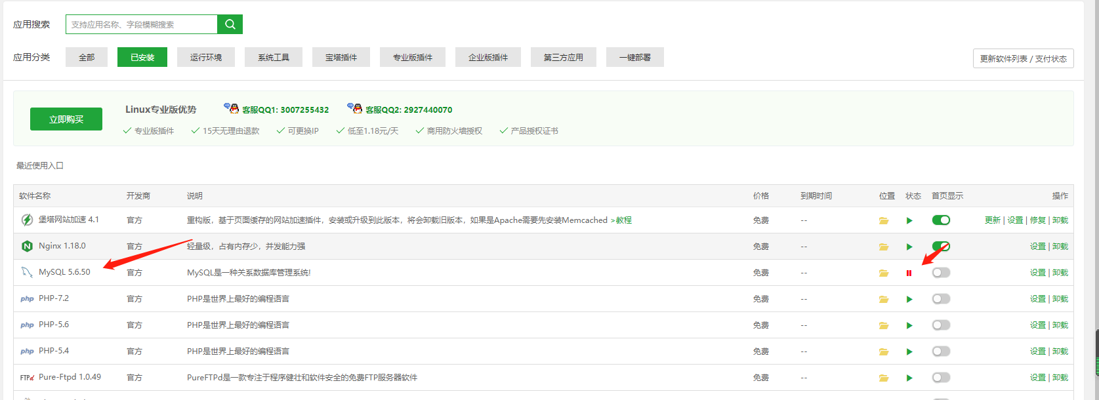Viewport: 1099px width, 400px height.
Task: Click 卸载 for Pure-Ftpd 1.0.49
Action: [1060, 378]
